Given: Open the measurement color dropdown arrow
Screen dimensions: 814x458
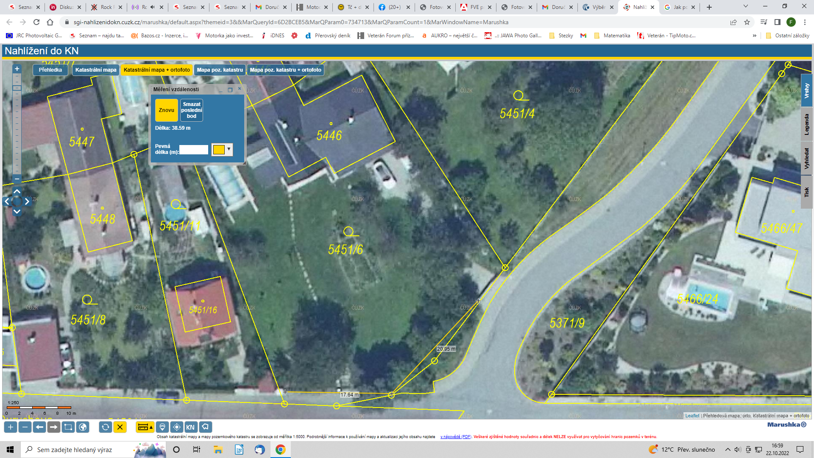Looking at the screenshot, I should [229, 149].
